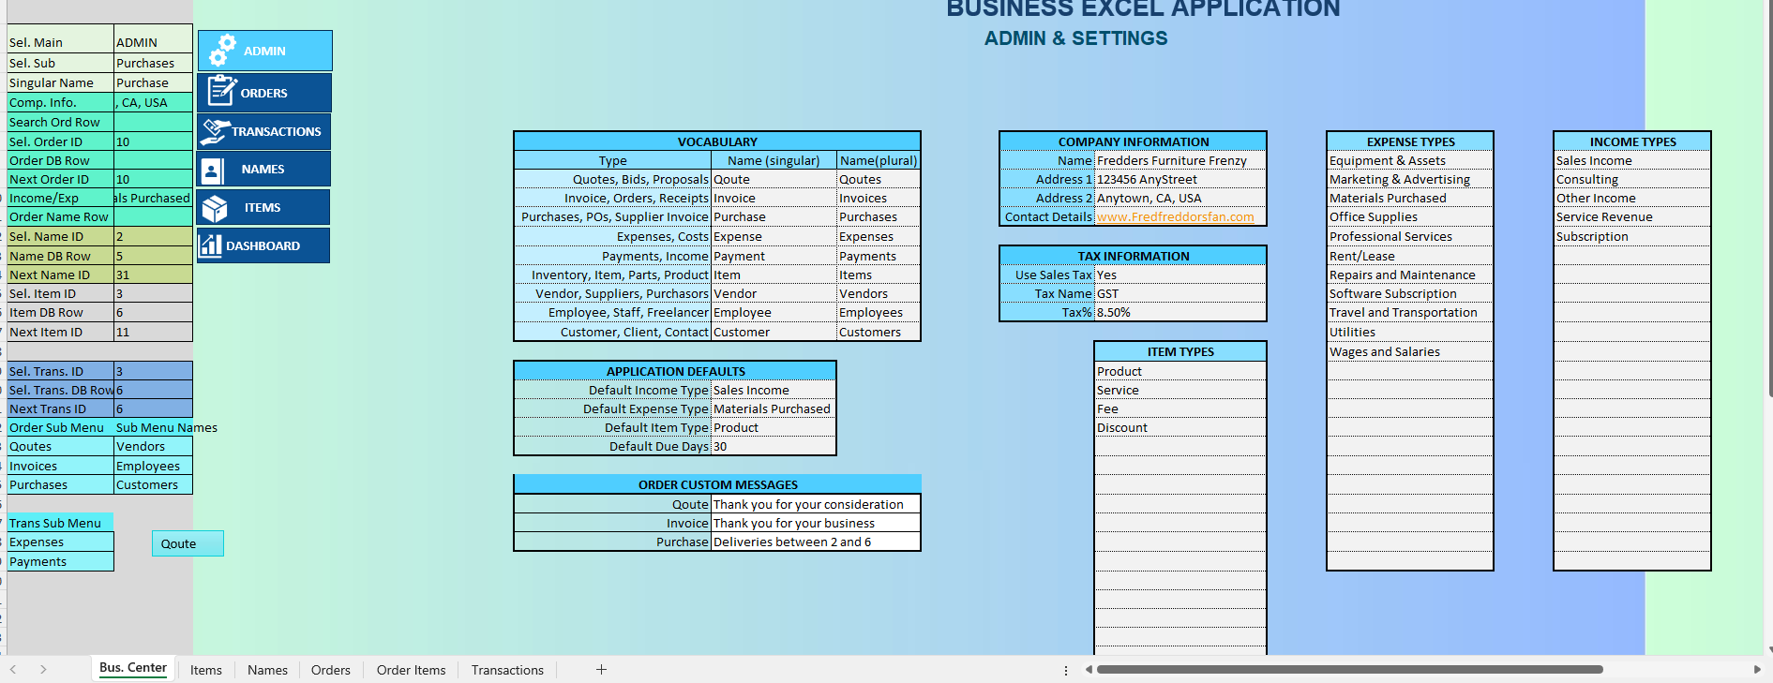
Task: Select the Customers plural vocabulary cell
Action: point(879,332)
